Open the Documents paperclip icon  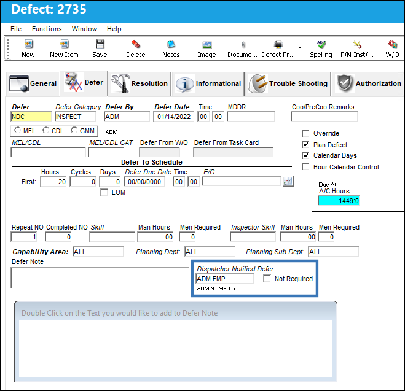[x=243, y=45]
